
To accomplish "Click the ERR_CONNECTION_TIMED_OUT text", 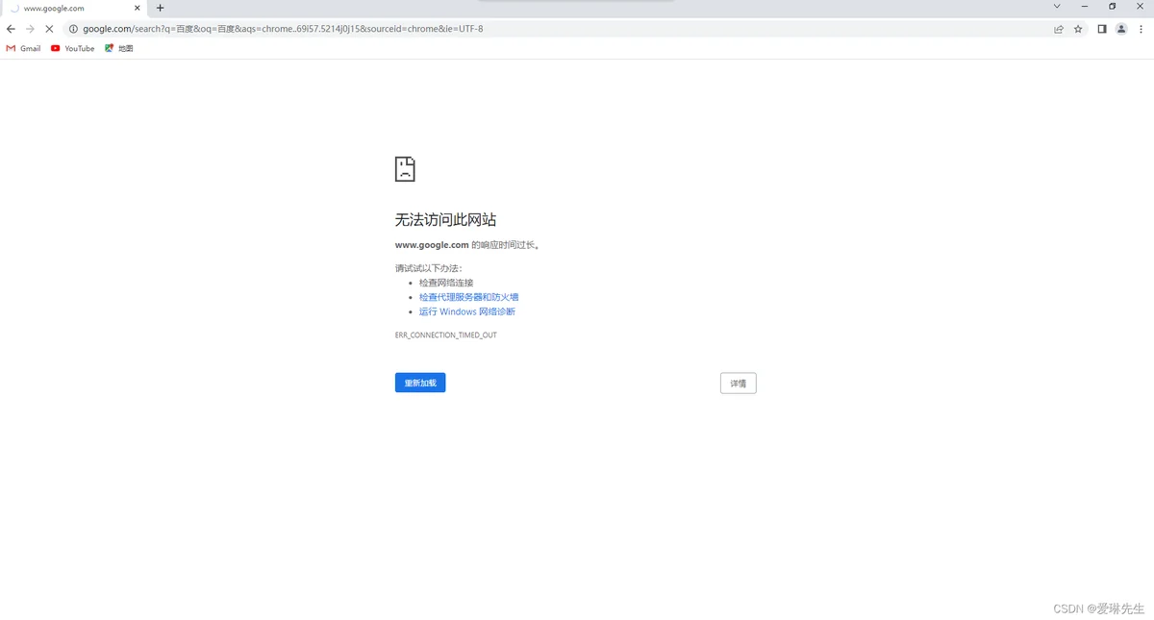I will pyautogui.click(x=446, y=335).
